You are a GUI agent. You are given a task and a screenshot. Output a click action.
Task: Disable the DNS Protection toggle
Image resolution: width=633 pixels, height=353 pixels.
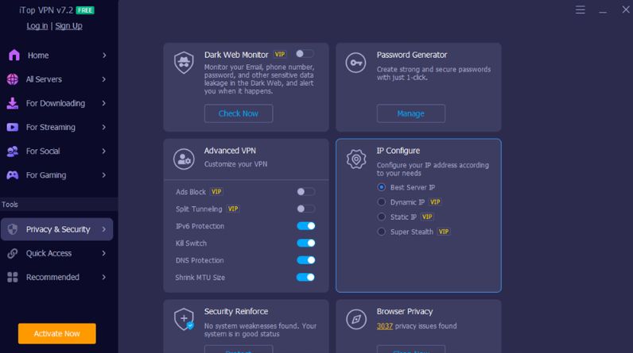click(x=305, y=260)
